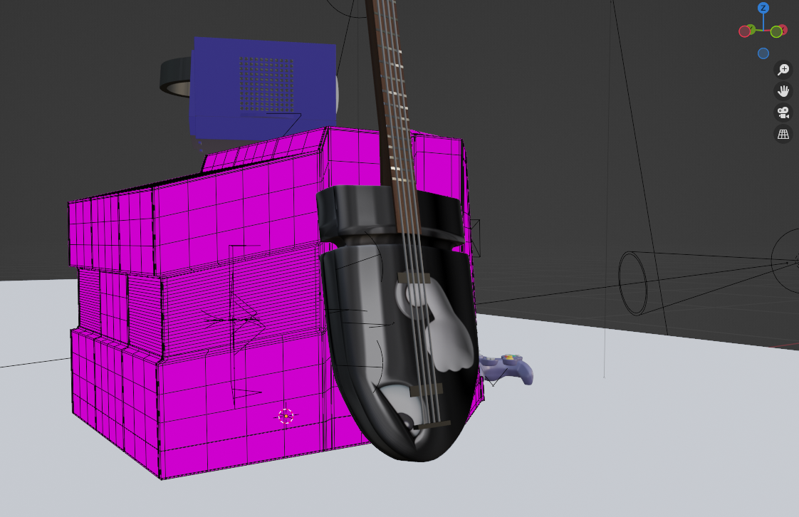Click the hand pan view icon
Viewport: 799px width, 517px height.
click(x=783, y=91)
